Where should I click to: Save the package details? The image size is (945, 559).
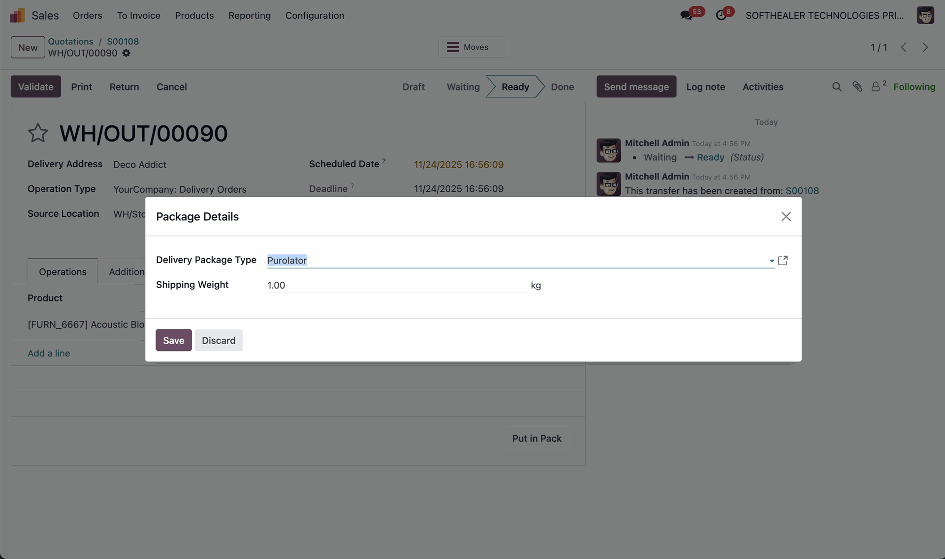pyautogui.click(x=173, y=340)
